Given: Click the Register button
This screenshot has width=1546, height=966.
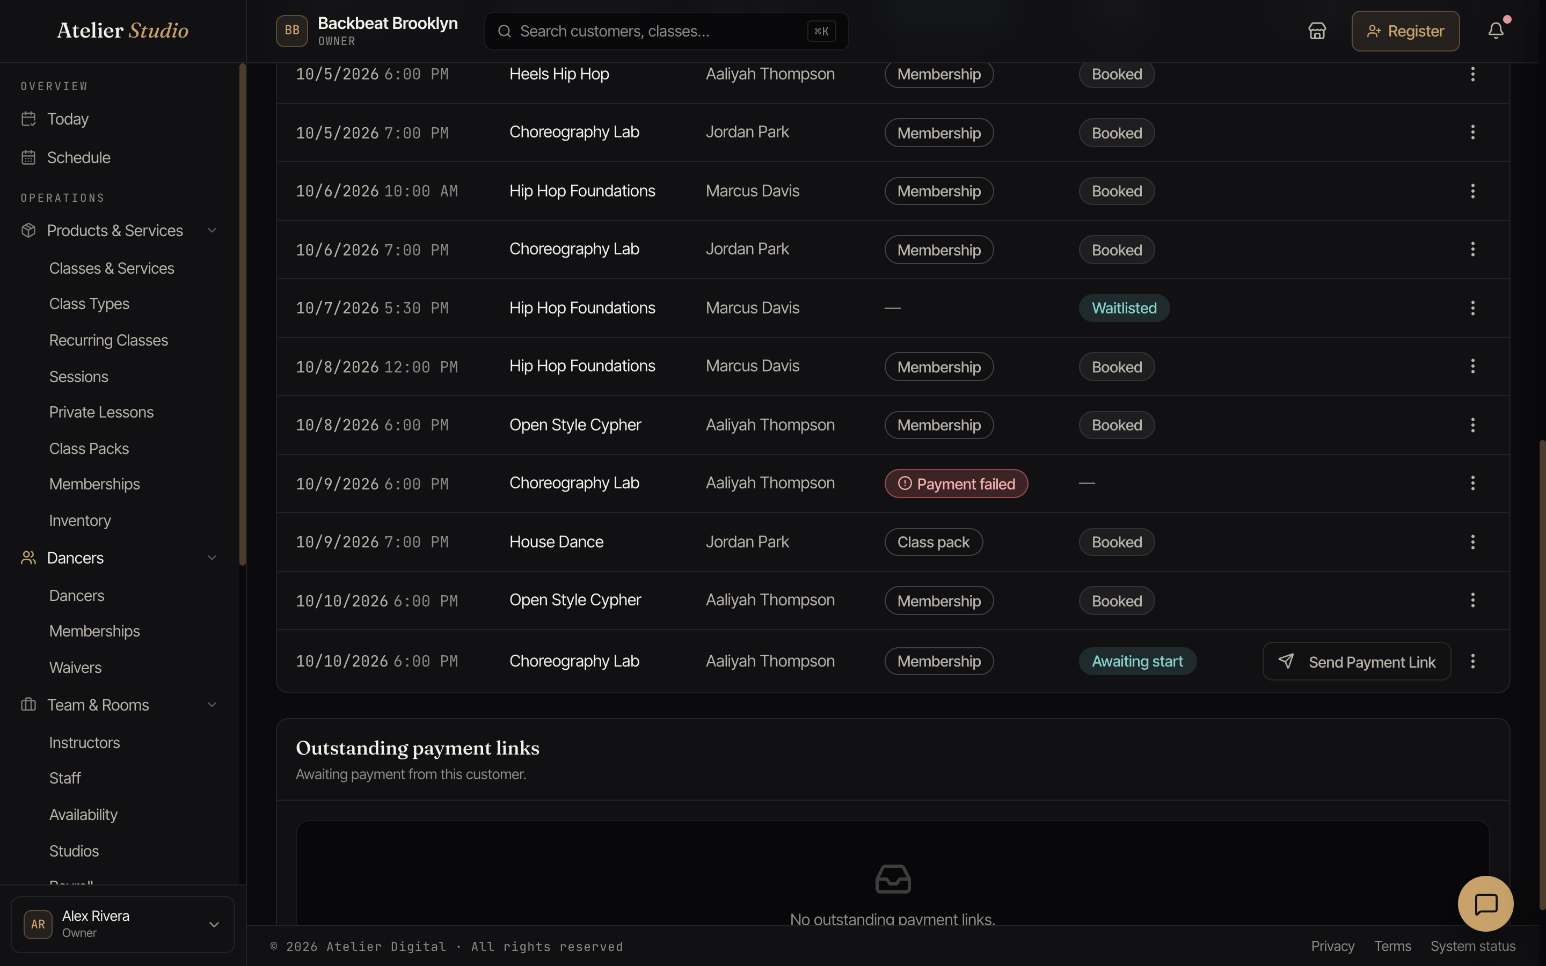Looking at the screenshot, I should point(1405,31).
